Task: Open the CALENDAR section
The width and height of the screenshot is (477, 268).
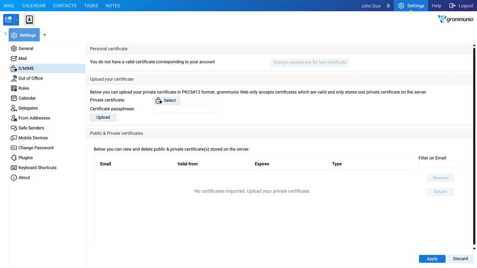Action: coord(34,6)
